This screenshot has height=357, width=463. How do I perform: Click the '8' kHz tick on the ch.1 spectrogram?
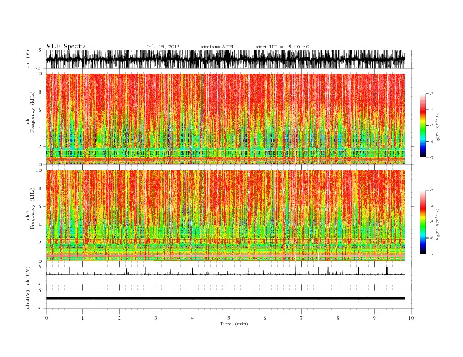[40, 92]
